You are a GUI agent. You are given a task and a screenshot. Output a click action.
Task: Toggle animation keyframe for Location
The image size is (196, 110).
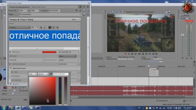(78, 64)
